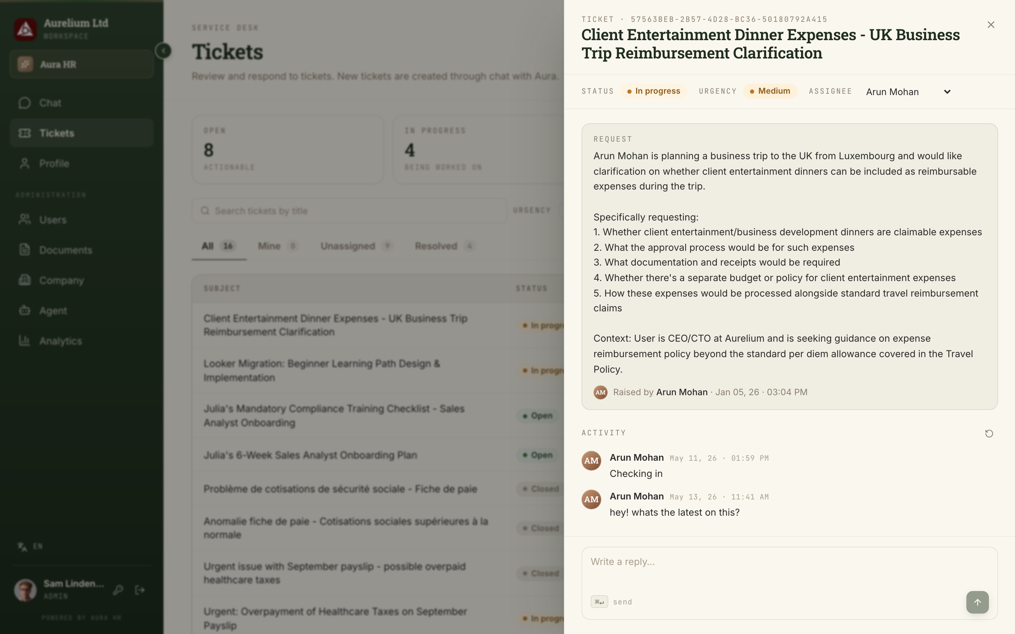The width and height of the screenshot is (1015, 634).
Task: Click the small AM avatar in Raised by line
Action: tap(600, 392)
